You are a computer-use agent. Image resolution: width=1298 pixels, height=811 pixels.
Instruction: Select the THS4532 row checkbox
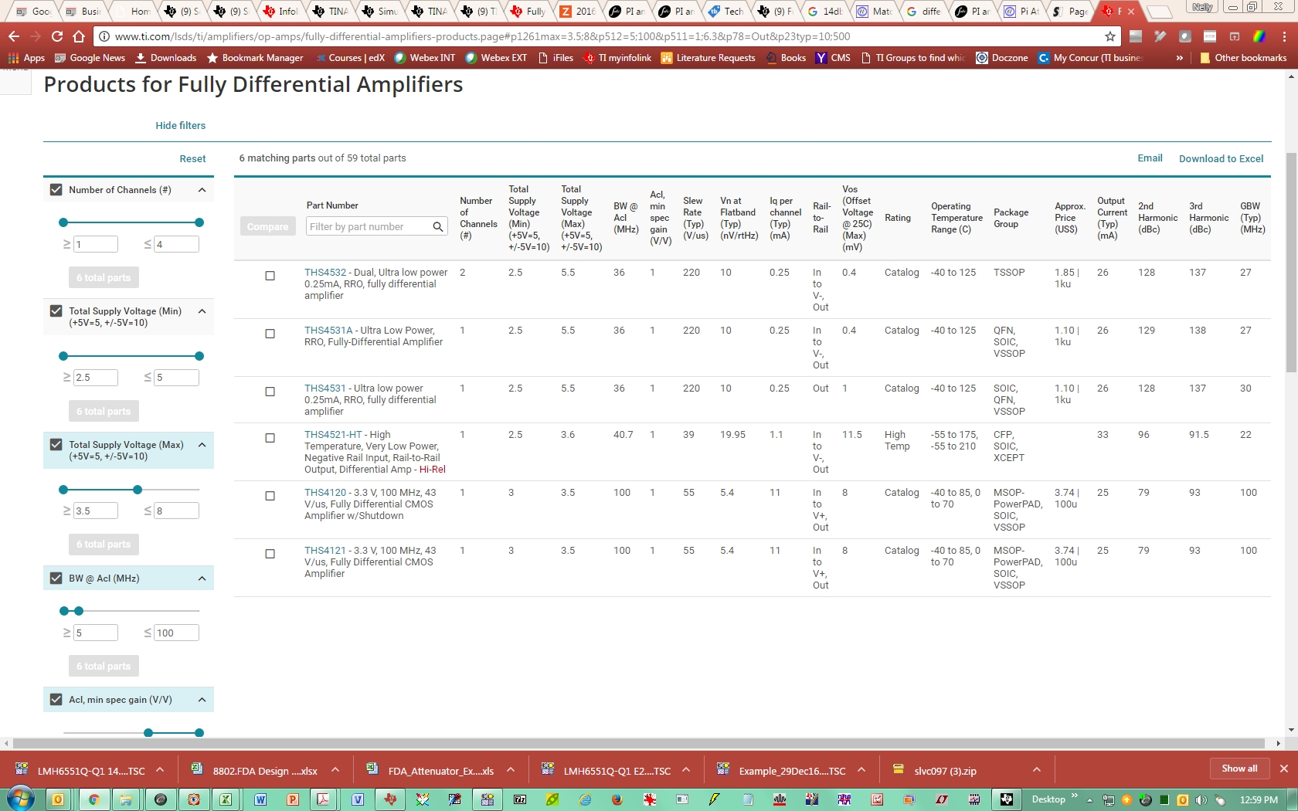click(270, 276)
